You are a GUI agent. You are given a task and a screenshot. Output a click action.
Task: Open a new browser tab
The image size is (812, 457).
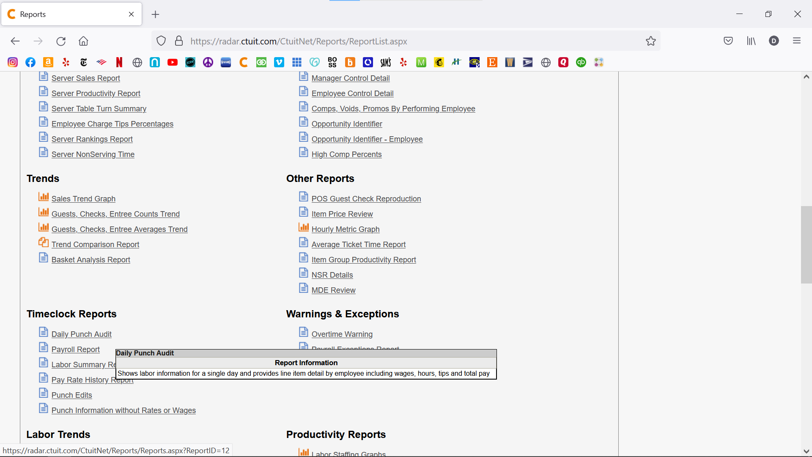pyautogui.click(x=156, y=14)
